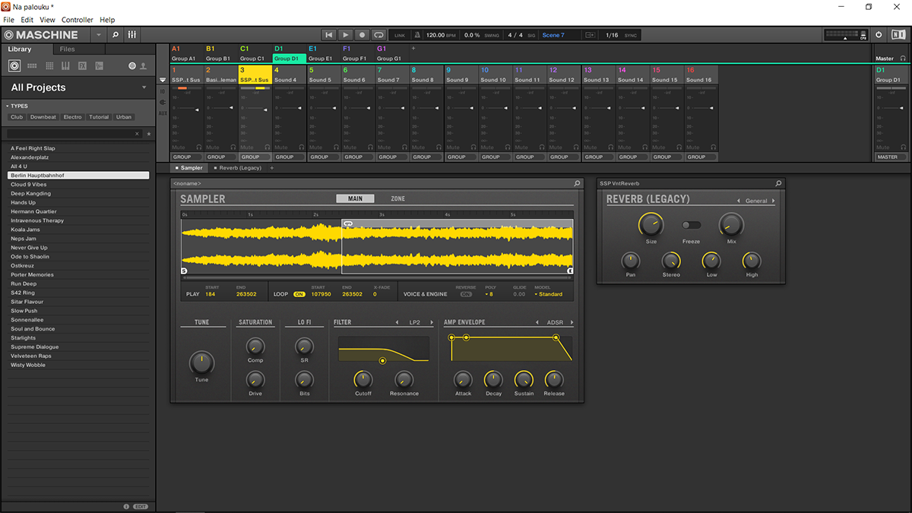Add a plug-in slot with plus tab
Screen dimensions: 912x513
[271, 168]
